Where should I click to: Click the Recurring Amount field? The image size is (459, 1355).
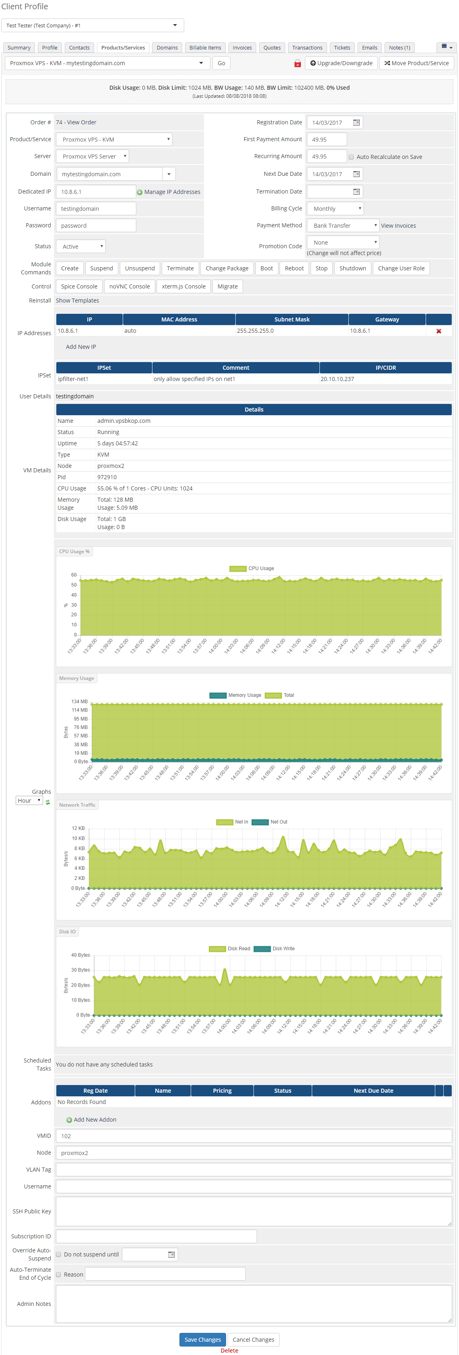(327, 156)
